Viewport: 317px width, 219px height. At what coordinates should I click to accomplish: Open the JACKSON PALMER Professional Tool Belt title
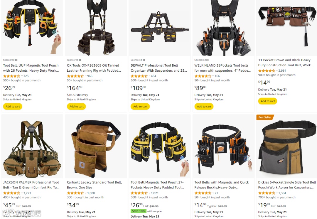tap(31, 185)
